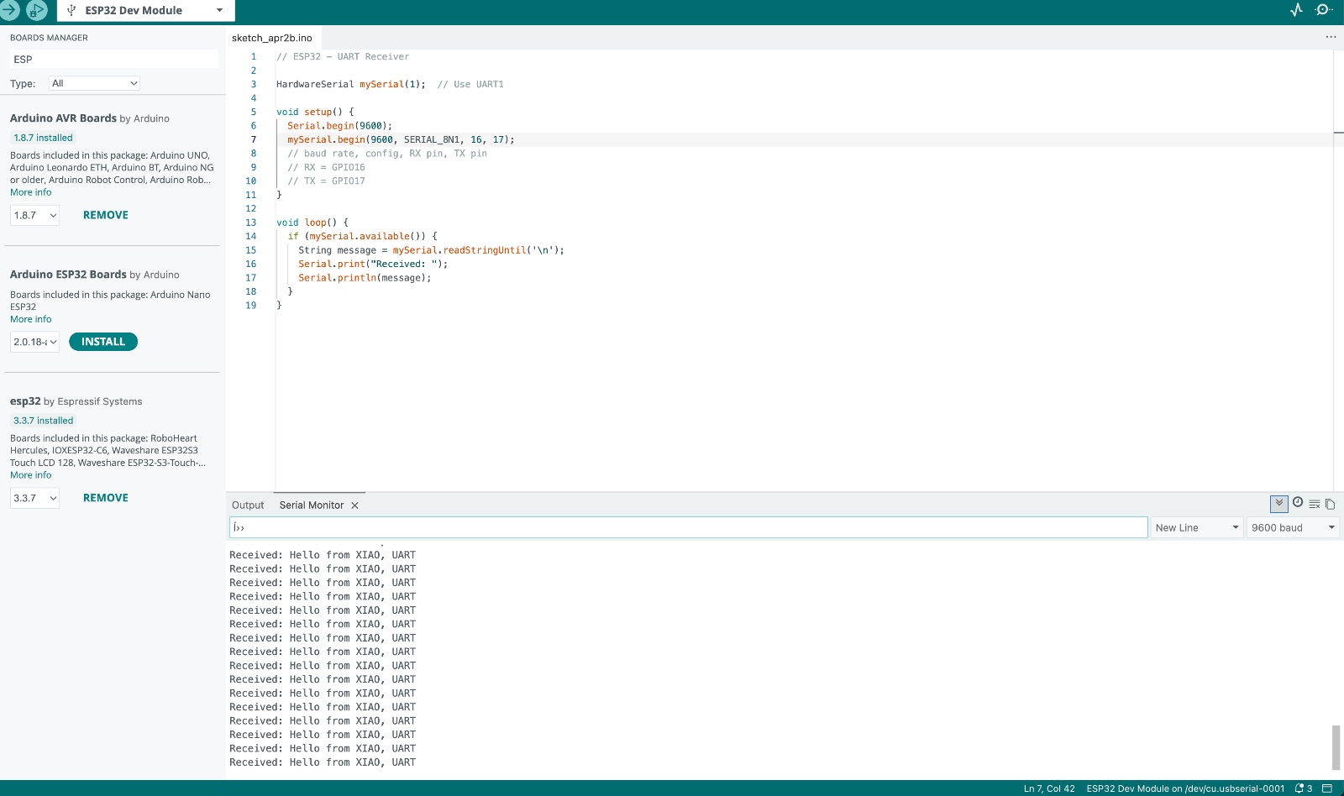1344x796 pixels.
Task: Open version dropdown for Arduino AVR Boards
Action: (x=35, y=215)
